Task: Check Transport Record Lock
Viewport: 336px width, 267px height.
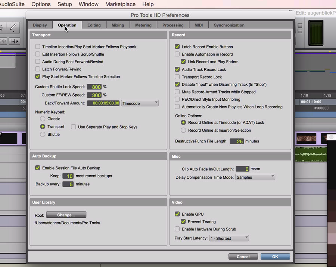Action: click(177, 77)
